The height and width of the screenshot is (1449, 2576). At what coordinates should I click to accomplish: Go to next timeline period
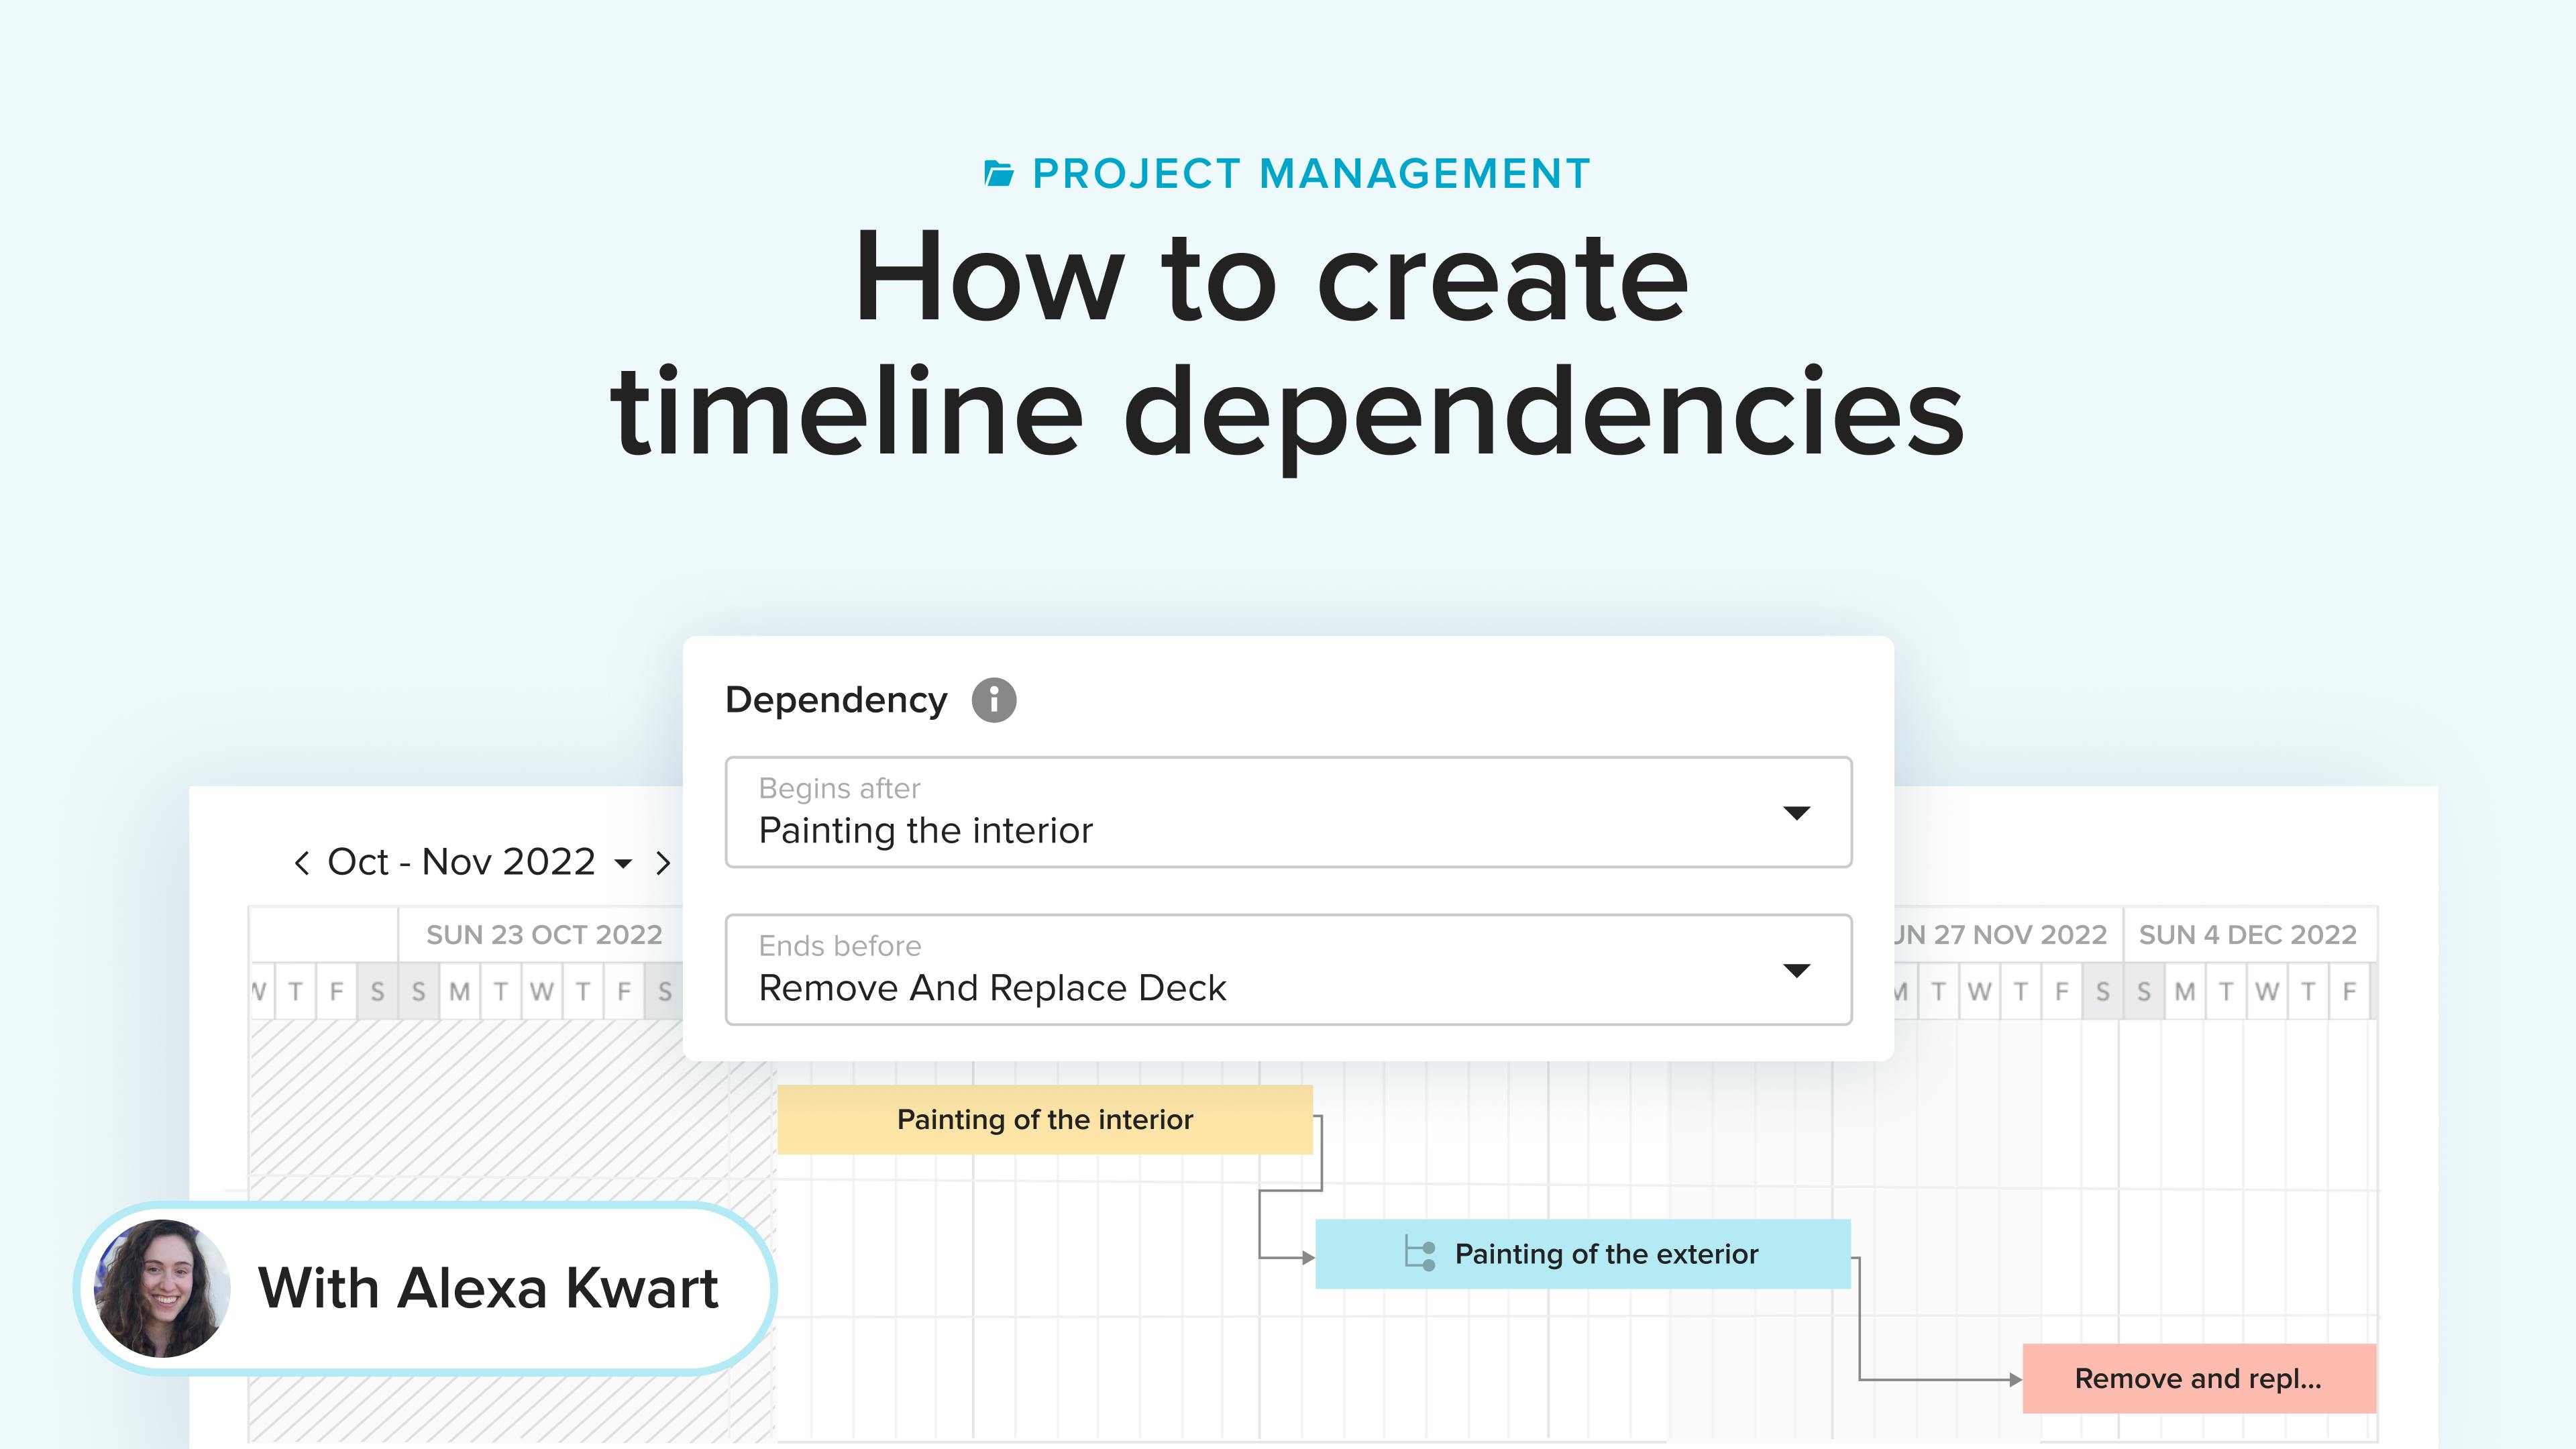click(663, 863)
